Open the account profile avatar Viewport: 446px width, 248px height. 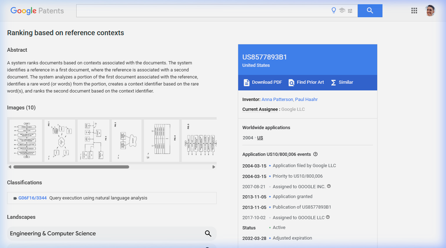[430, 11]
